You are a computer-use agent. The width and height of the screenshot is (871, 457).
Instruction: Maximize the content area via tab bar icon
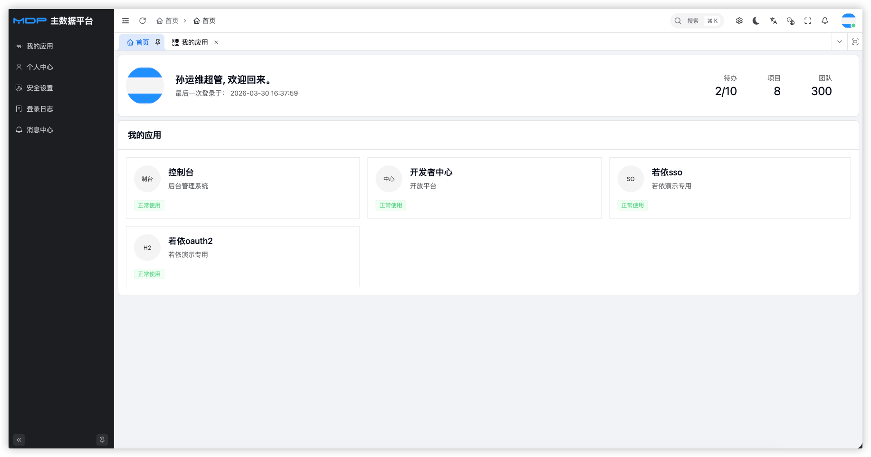(855, 42)
